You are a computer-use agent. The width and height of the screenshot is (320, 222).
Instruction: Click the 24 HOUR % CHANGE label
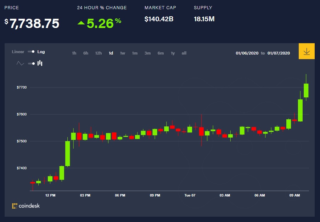[x=102, y=8]
